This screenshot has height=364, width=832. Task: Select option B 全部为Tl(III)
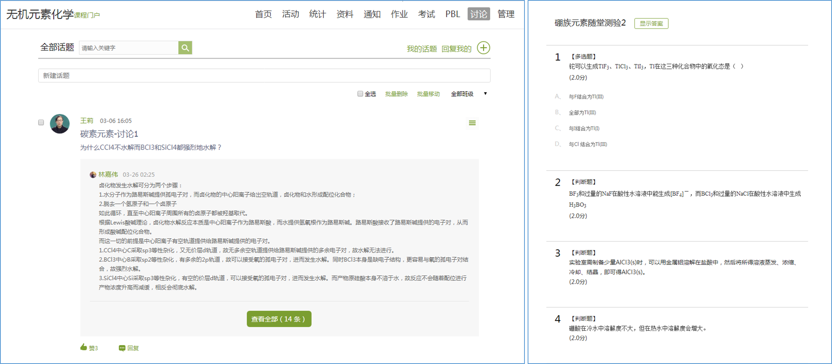pyautogui.click(x=582, y=113)
